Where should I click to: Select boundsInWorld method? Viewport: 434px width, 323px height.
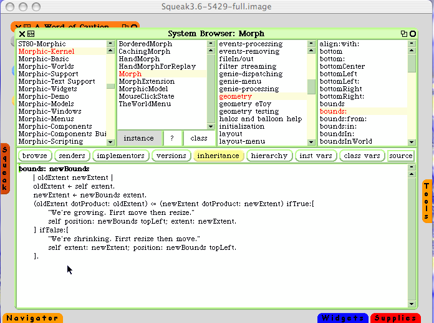point(363,141)
